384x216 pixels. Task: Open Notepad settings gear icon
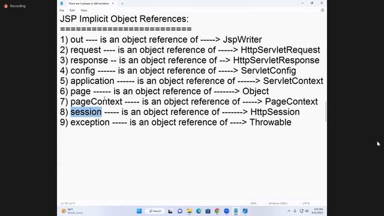[x=322, y=10]
